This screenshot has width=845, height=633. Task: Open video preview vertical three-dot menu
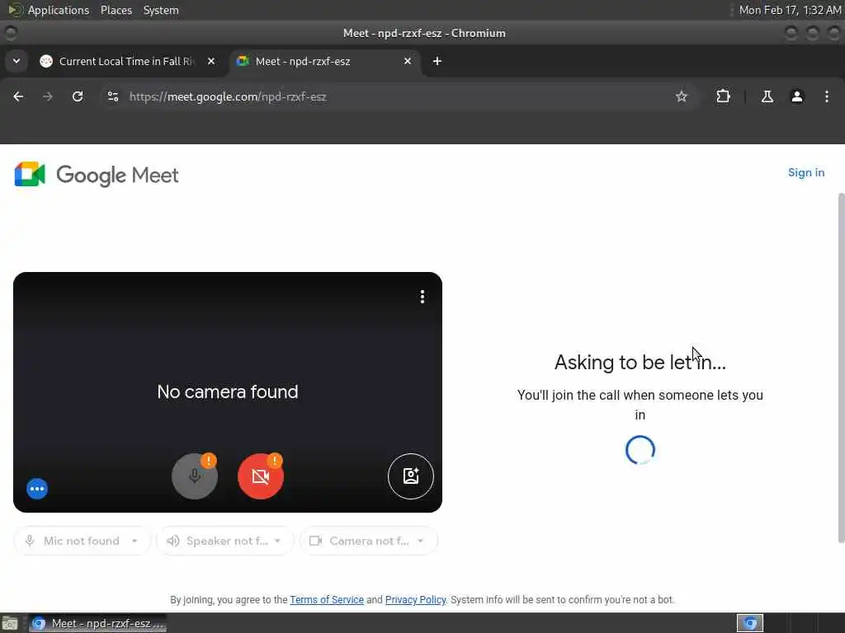tap(422, 297)
